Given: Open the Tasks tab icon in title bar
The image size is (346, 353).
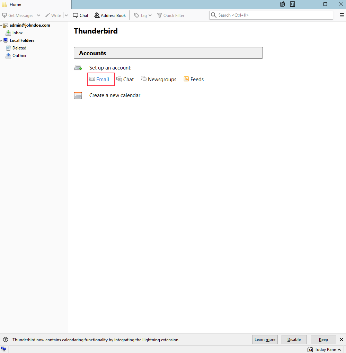Looking at the screenshot, I should tap(292, 4).
